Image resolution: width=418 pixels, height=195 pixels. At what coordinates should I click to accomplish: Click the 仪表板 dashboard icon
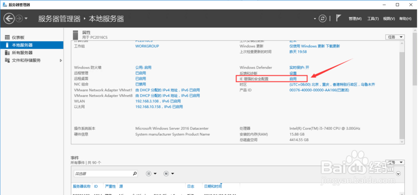pyautogui.click(x=7, y=38)
